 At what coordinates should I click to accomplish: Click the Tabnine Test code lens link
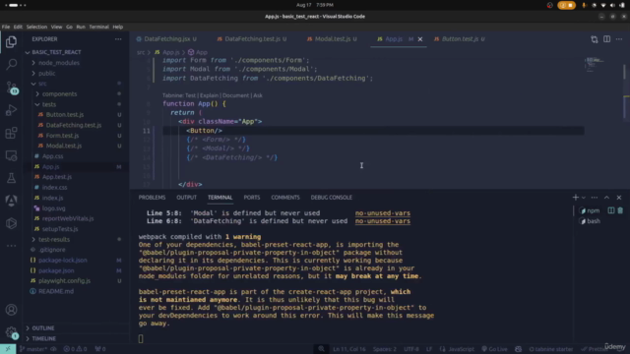[190, 95]
